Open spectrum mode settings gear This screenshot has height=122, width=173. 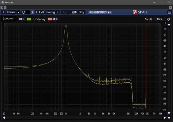169,19
